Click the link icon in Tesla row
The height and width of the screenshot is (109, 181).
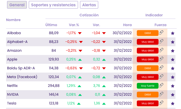[161, 103]
